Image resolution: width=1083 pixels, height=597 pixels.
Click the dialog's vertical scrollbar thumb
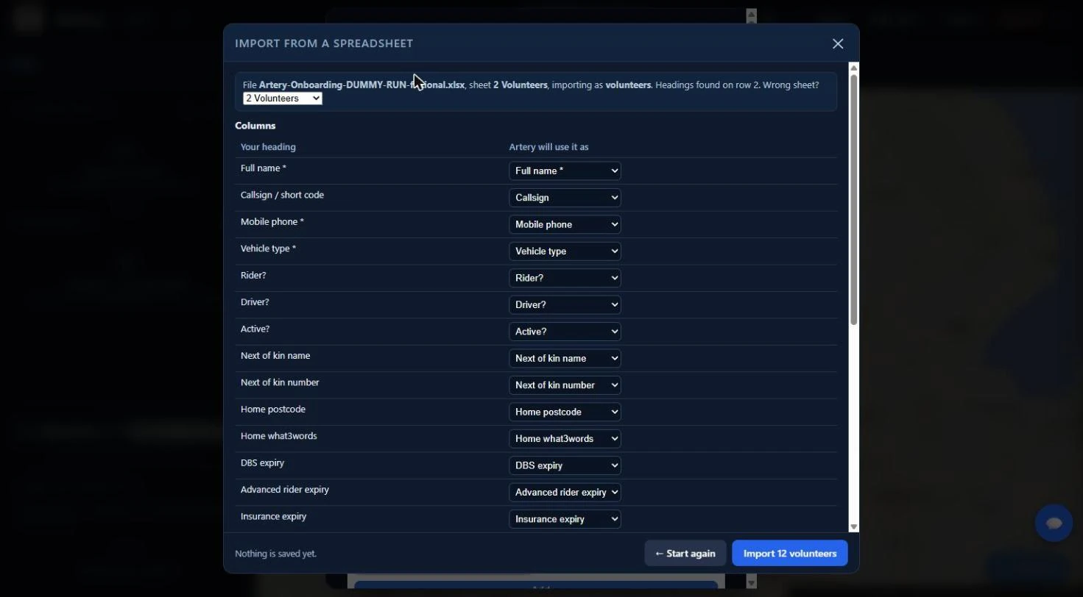(x=854, y=199)
